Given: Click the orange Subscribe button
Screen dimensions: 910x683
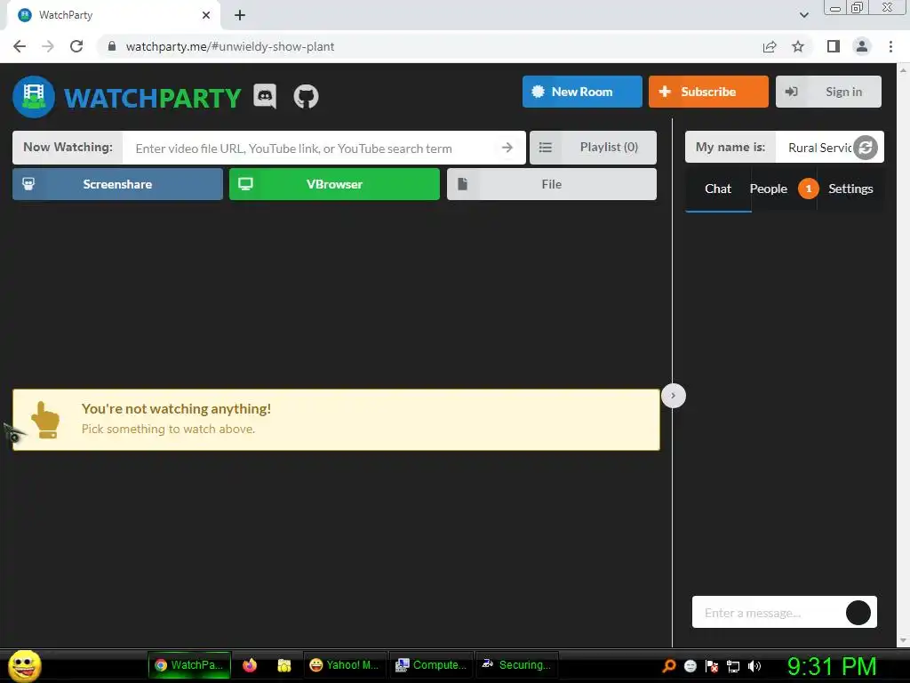Looking at the screenshot, I should pos(708,92).
